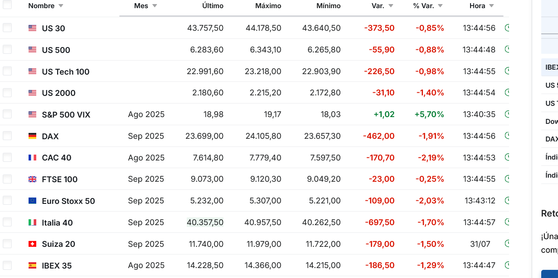The image size is (558, 278).
Task: Click the +5,70% change value
Action: coord(429,114)
